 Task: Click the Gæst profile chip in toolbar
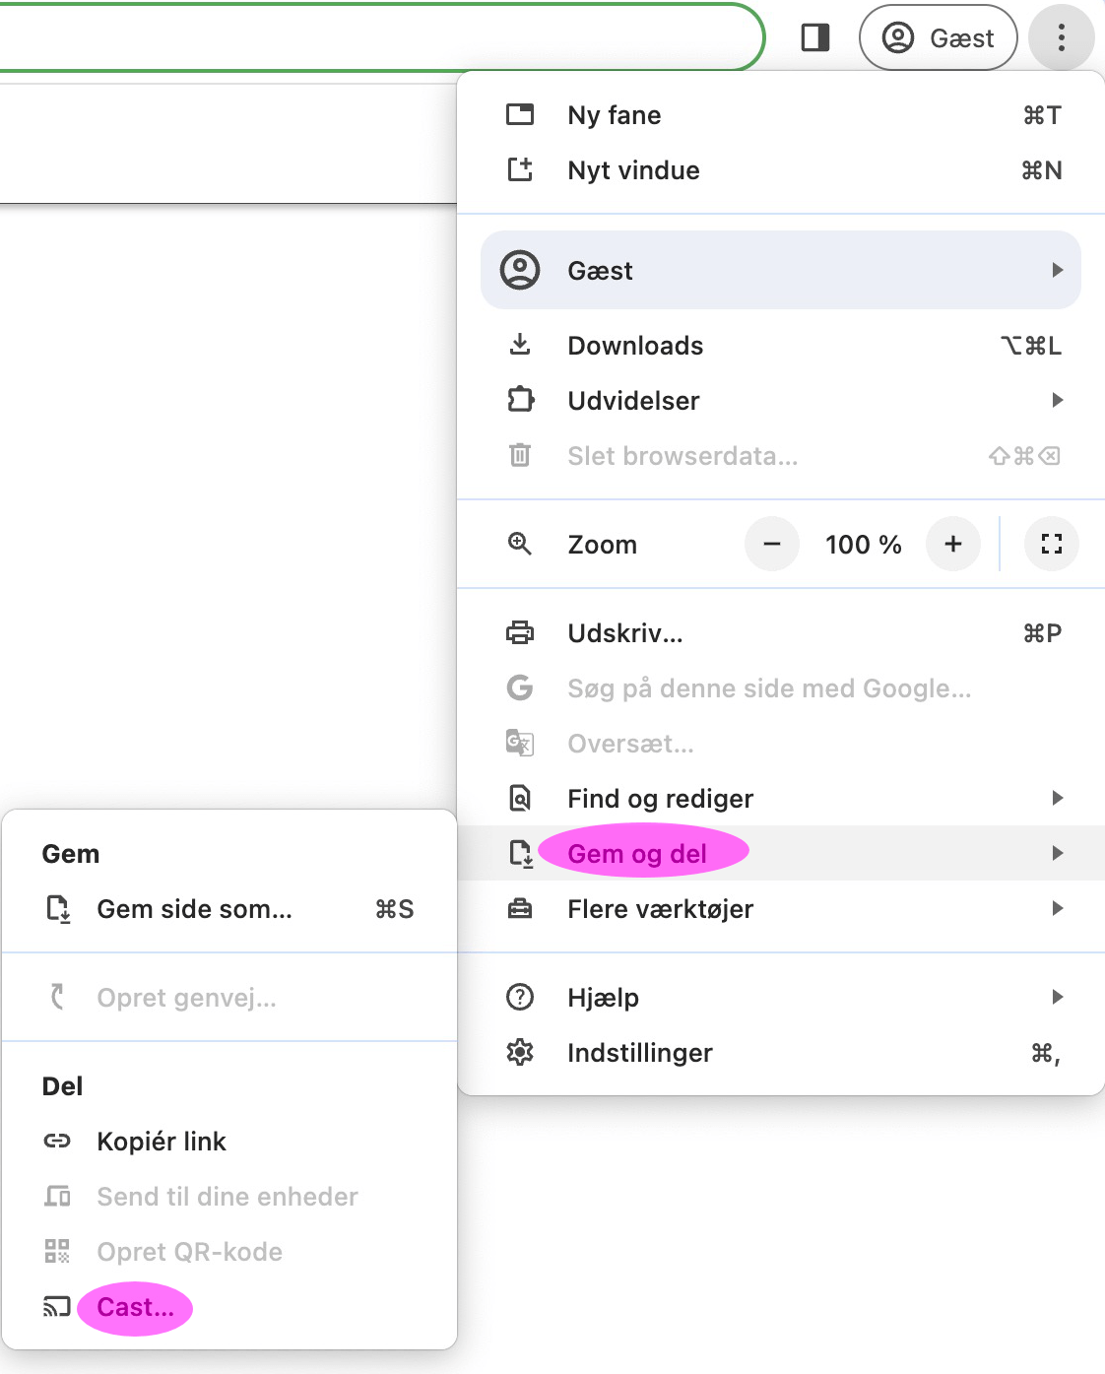(x=938, y=38)
